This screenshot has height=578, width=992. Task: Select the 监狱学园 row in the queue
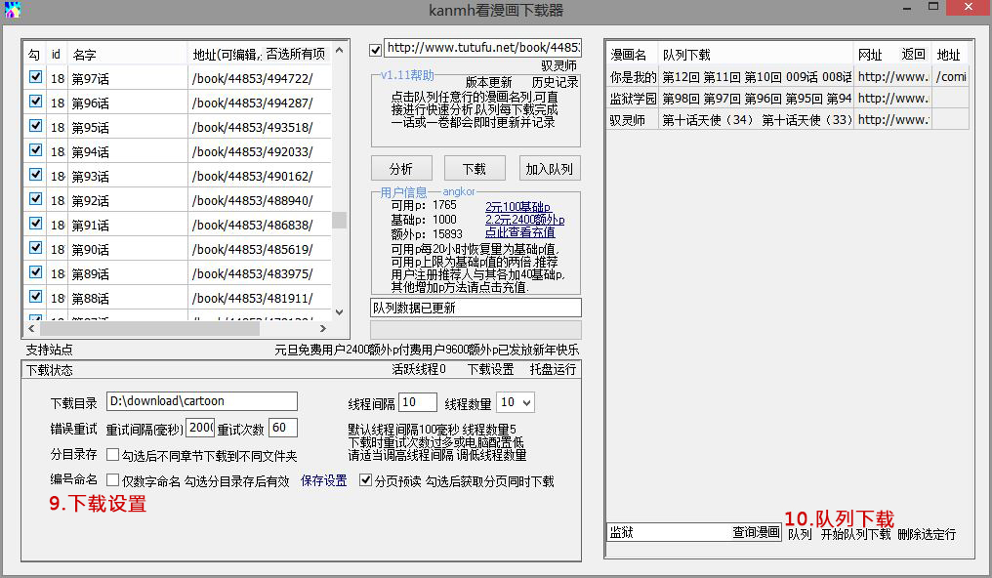click(x=633, y=98)
